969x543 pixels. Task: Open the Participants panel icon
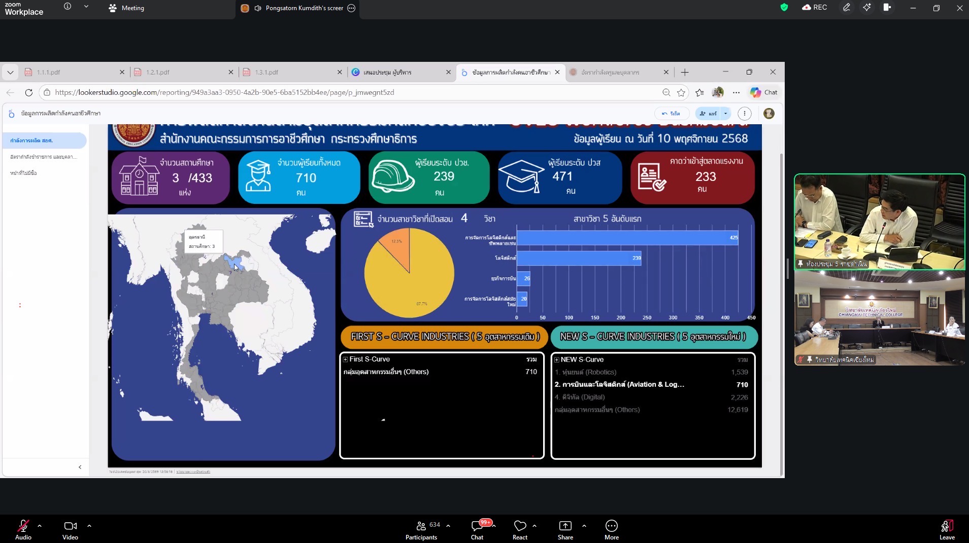coord(421,526)
